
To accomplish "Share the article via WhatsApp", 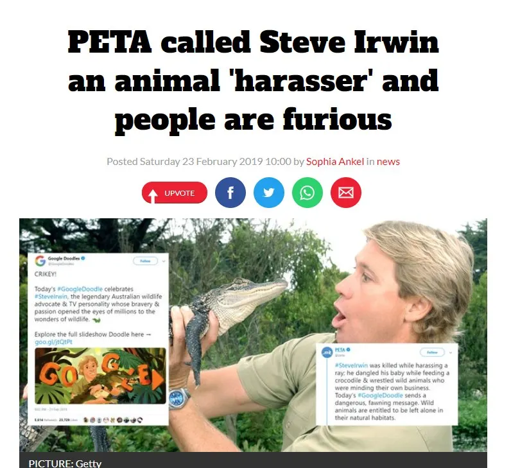I will click(307, 193).
